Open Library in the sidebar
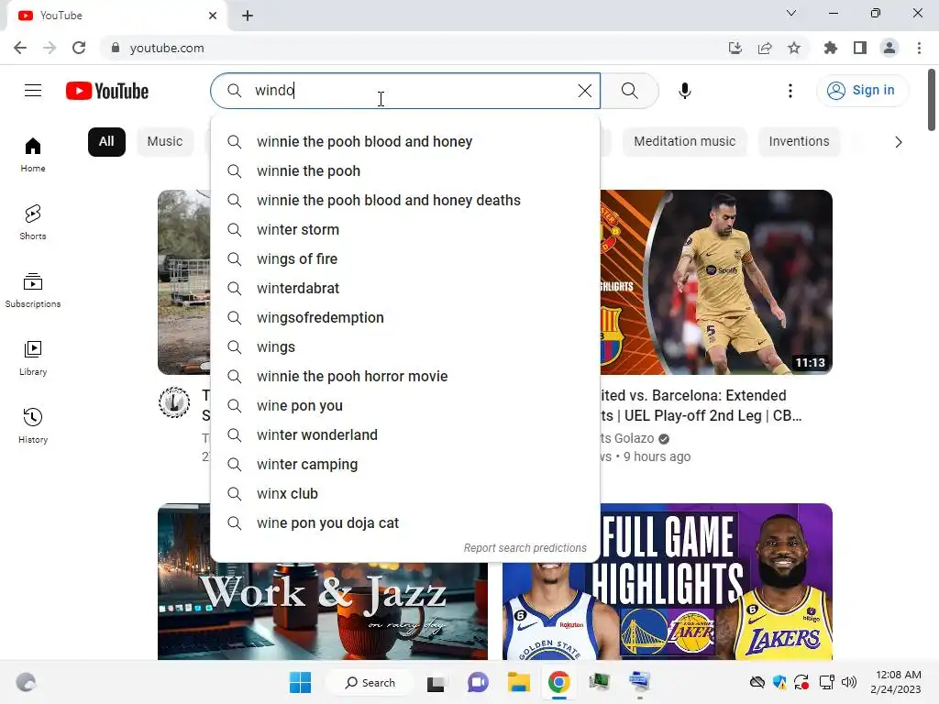Screen dimensions: 939x704 [33, 357]
